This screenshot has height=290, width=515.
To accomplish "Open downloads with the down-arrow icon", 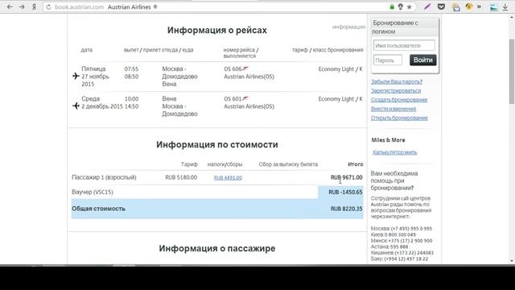I will (x=505, y=7).
